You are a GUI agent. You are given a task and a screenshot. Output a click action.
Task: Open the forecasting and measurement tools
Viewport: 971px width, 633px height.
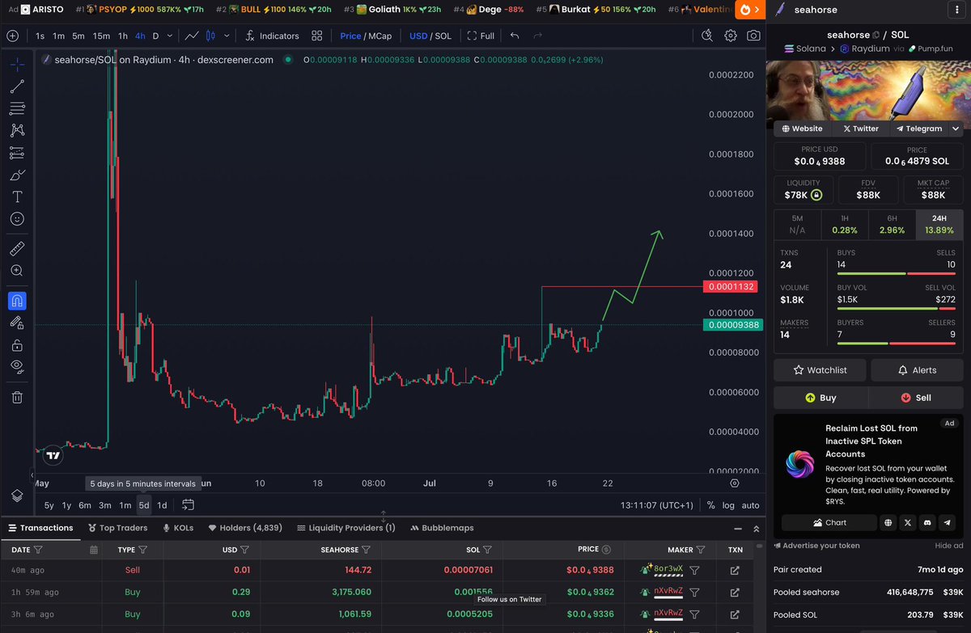[x=17, y=153]
